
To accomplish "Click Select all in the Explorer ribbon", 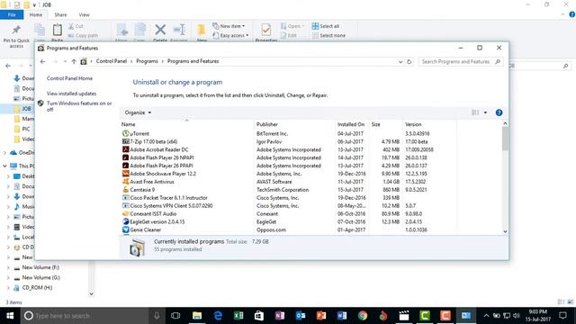I will point(326,26).
